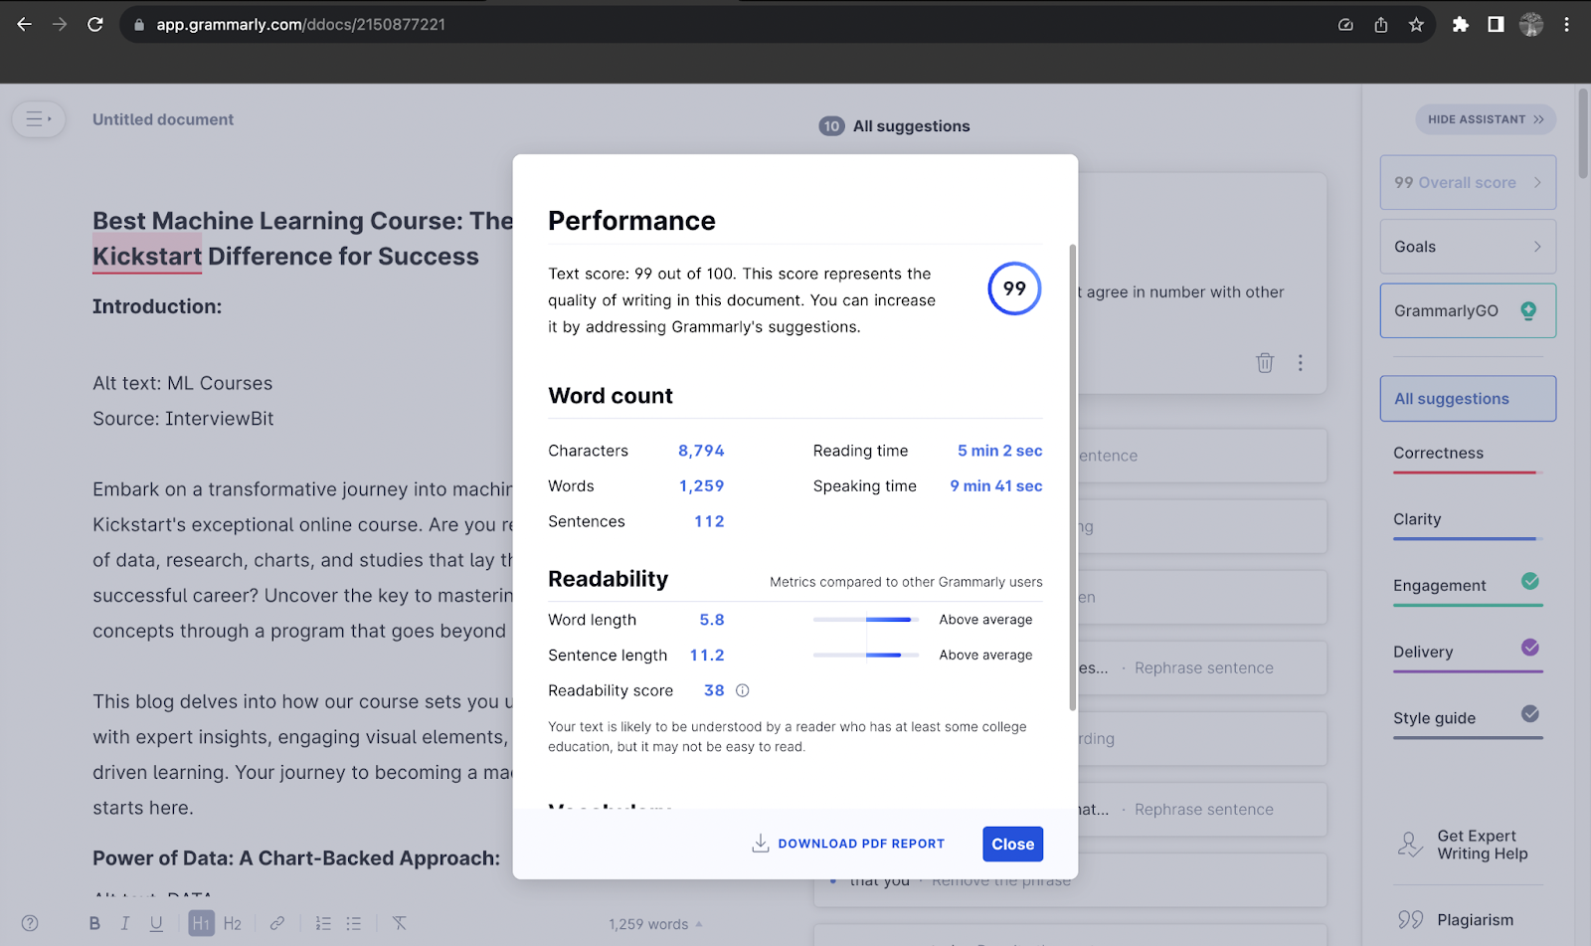
Task: Insert a bulleted list
Action: click(354, 923)
